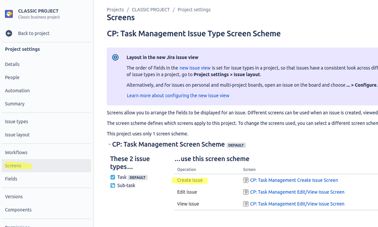This screenshot has width=378, height=227.
Task: Click the Project settings sidebar heading
Action: tap(22, 49)
